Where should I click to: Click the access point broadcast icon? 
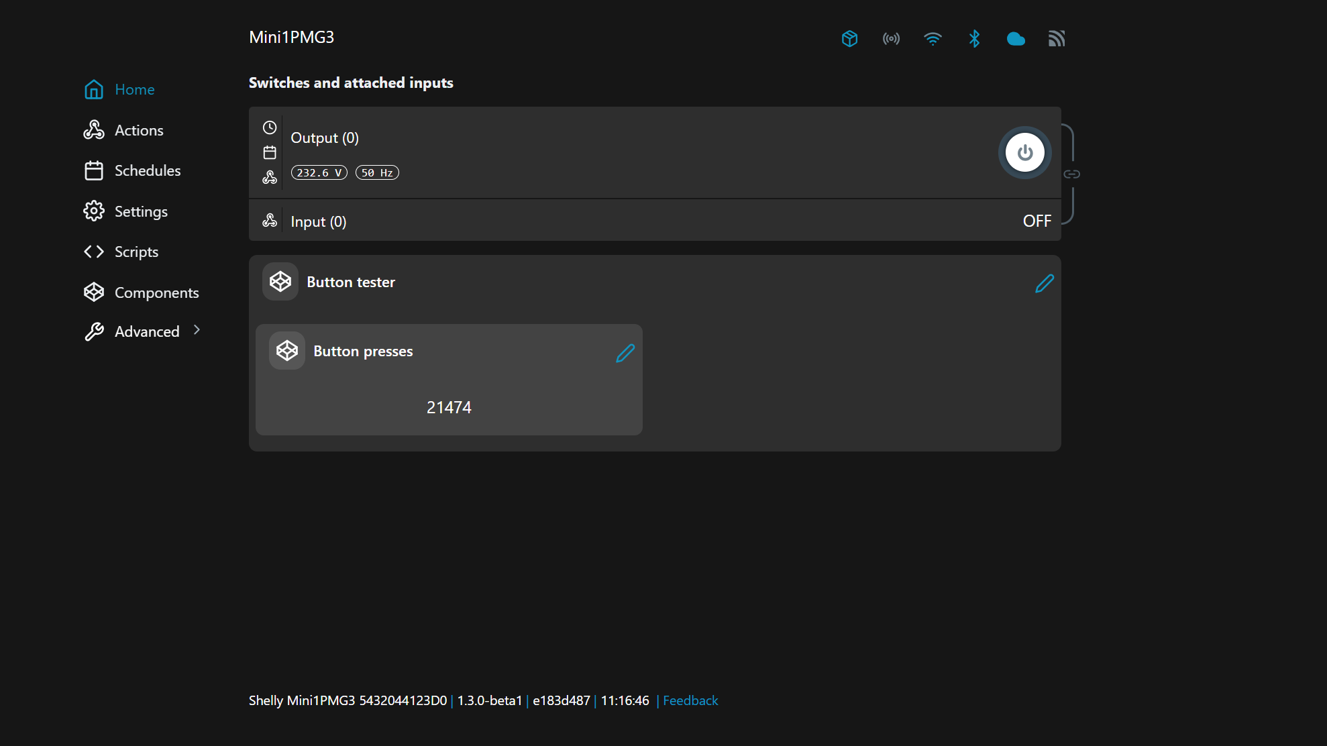891,39
